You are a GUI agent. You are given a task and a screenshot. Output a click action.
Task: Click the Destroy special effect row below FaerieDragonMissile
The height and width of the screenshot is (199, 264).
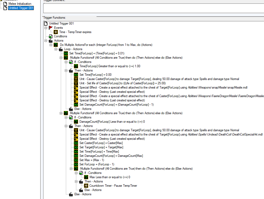point(112,100)
